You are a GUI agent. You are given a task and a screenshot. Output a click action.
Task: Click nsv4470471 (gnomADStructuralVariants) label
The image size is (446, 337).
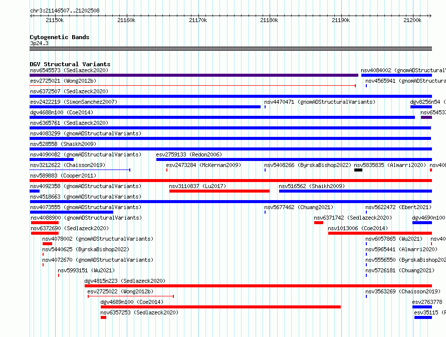[320, 102]
